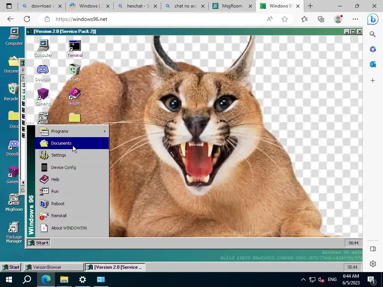Toggle Edge sidebar visibility icon
Screen dimensions: 383x287
[x=373, y=249]
